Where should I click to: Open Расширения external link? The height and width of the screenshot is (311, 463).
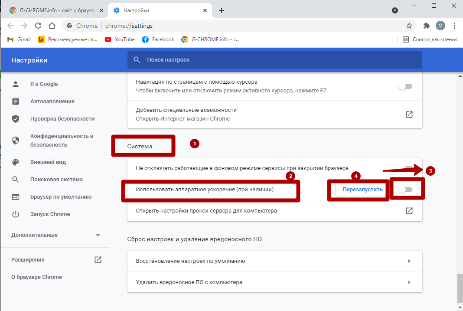tap(98, 260)
